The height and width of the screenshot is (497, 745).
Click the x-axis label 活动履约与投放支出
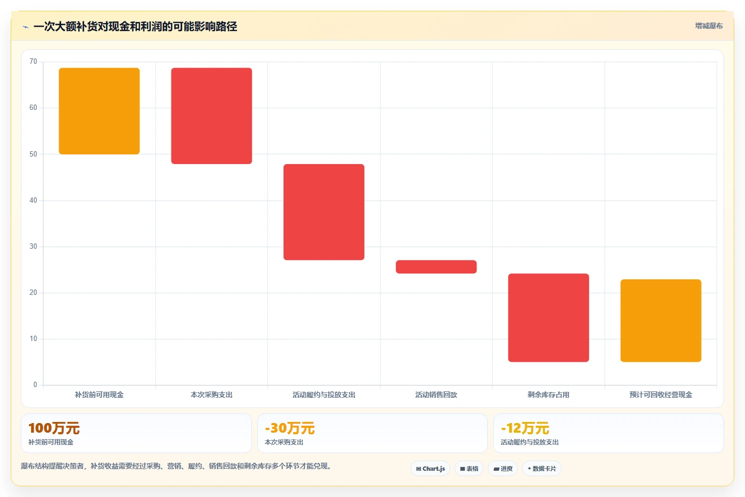(324, 395)
